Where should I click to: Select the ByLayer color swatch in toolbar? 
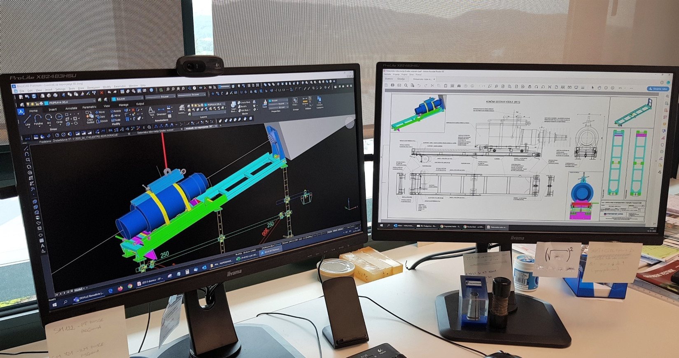pyautogui.click(x=114, y=99)
